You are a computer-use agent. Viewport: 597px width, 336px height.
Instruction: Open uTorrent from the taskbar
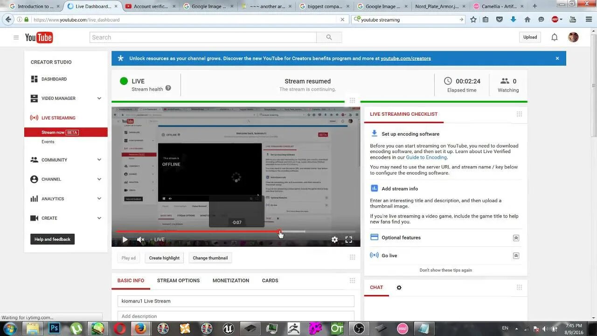click(x=76, y=329)
